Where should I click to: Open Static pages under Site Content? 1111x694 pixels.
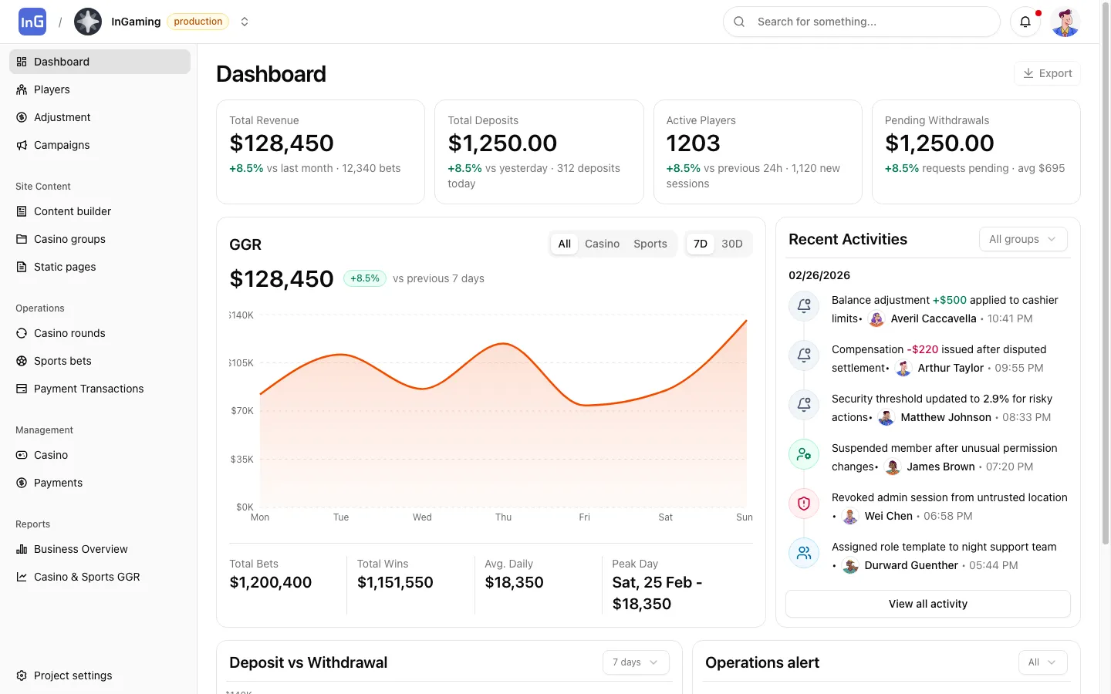[64, 267]
